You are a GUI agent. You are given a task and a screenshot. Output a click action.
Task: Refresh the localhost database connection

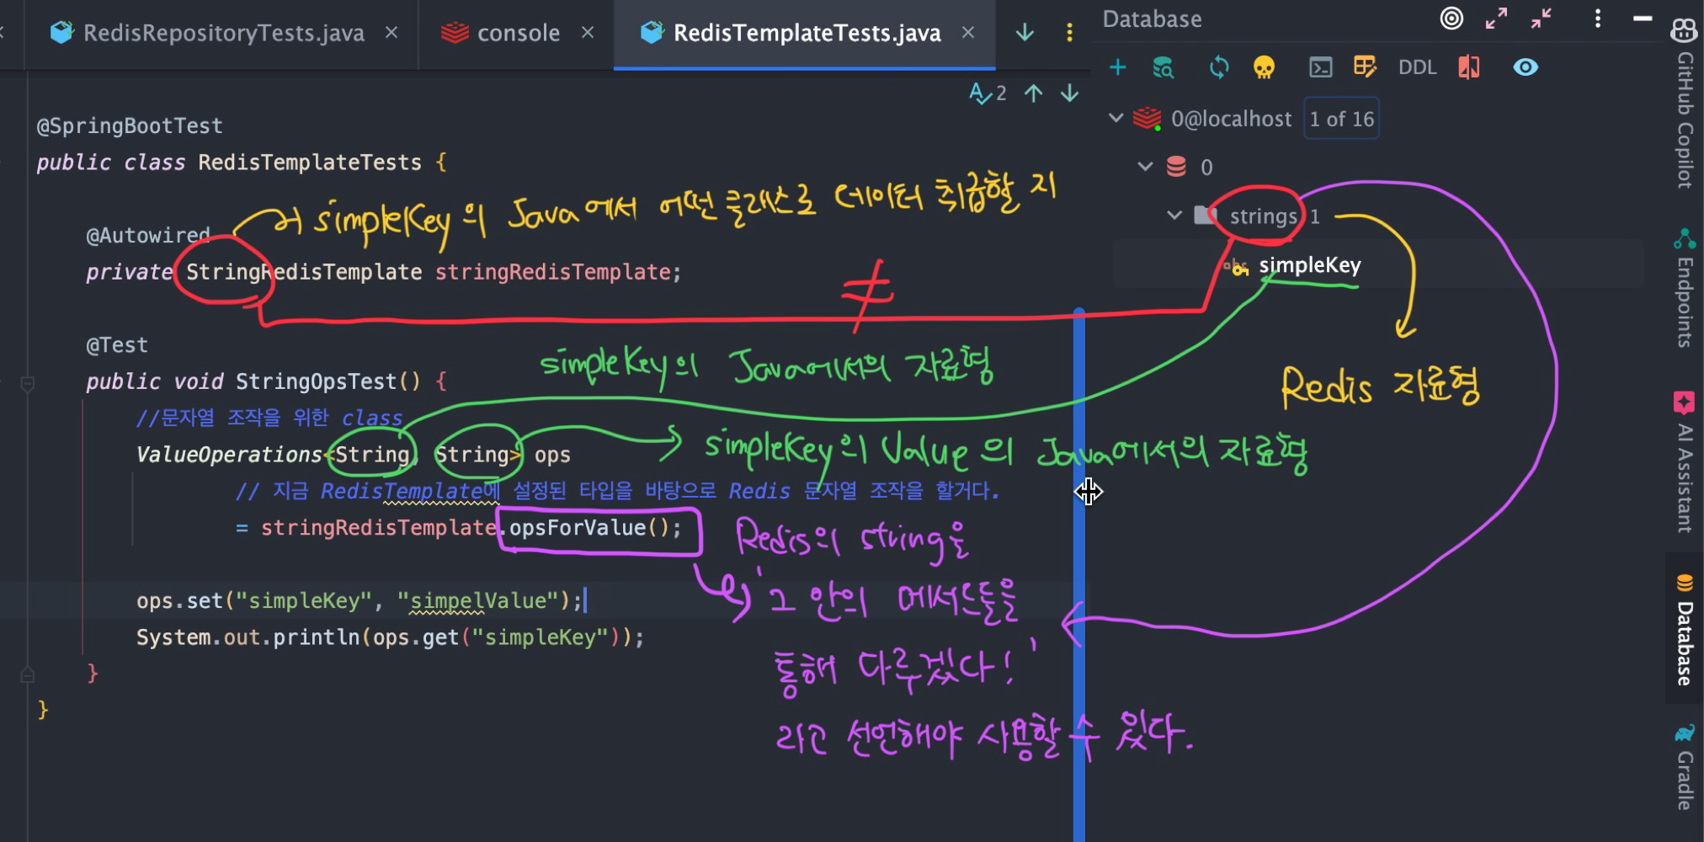click(x=1218, y=67)
